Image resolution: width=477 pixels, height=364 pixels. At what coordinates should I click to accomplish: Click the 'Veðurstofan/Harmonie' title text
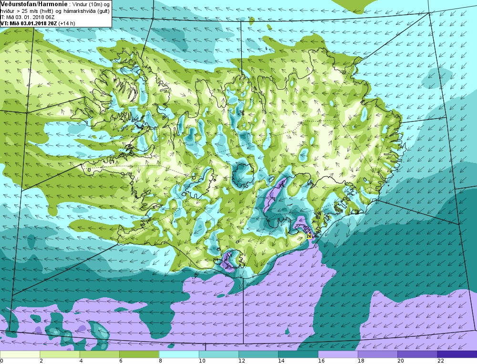(x=34, y=4)
